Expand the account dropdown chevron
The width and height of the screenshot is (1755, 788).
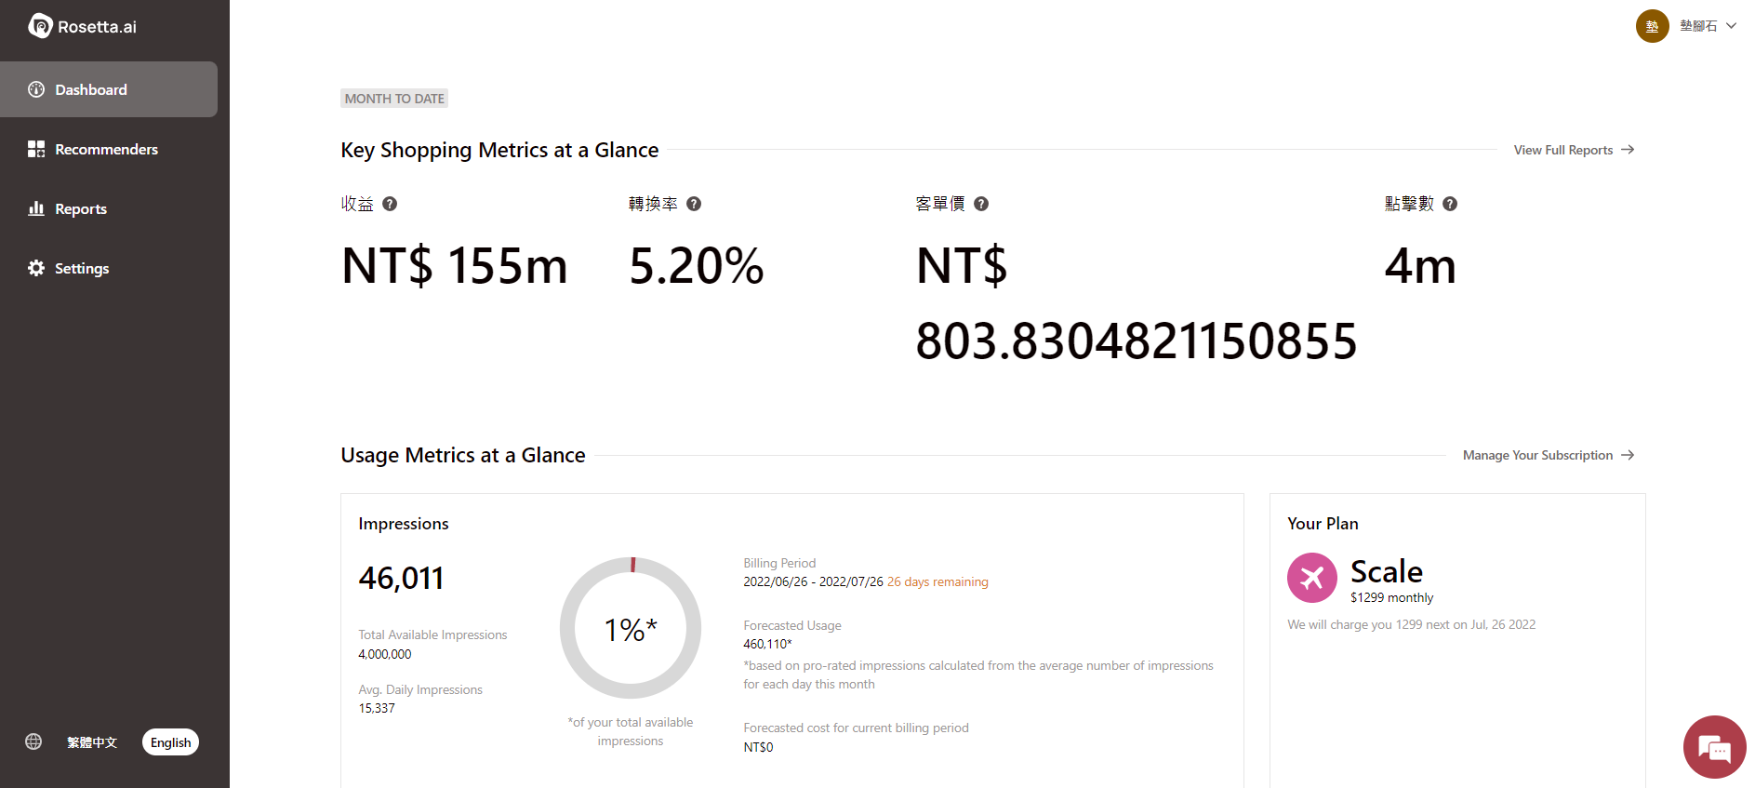point(1732,26)
